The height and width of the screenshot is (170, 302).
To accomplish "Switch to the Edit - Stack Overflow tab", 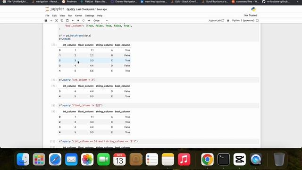I will [x=185, y=1].
